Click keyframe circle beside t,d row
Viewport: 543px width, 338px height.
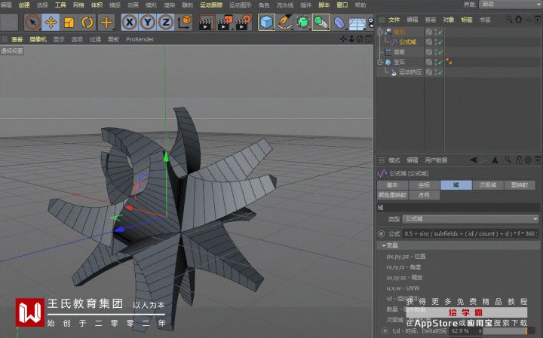(385, 330)
